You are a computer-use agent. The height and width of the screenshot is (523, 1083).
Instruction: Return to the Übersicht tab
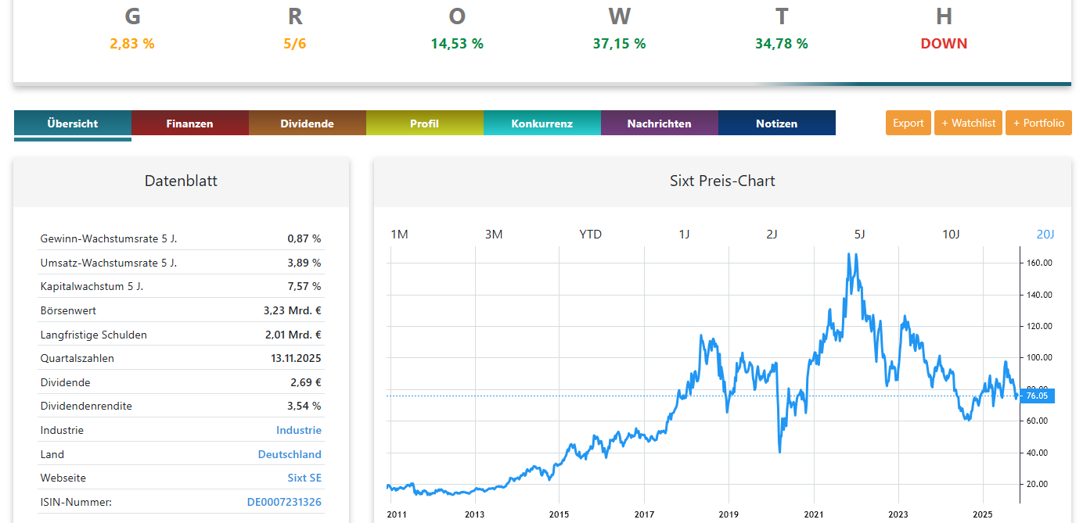pyautogui.click(x=72, y=123)
